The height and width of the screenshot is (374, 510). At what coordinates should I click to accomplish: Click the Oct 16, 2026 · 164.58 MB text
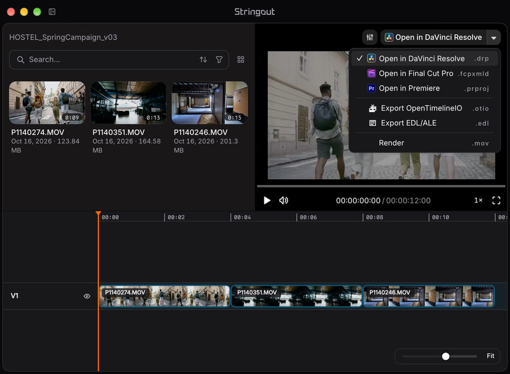click(x=127, y=146)
